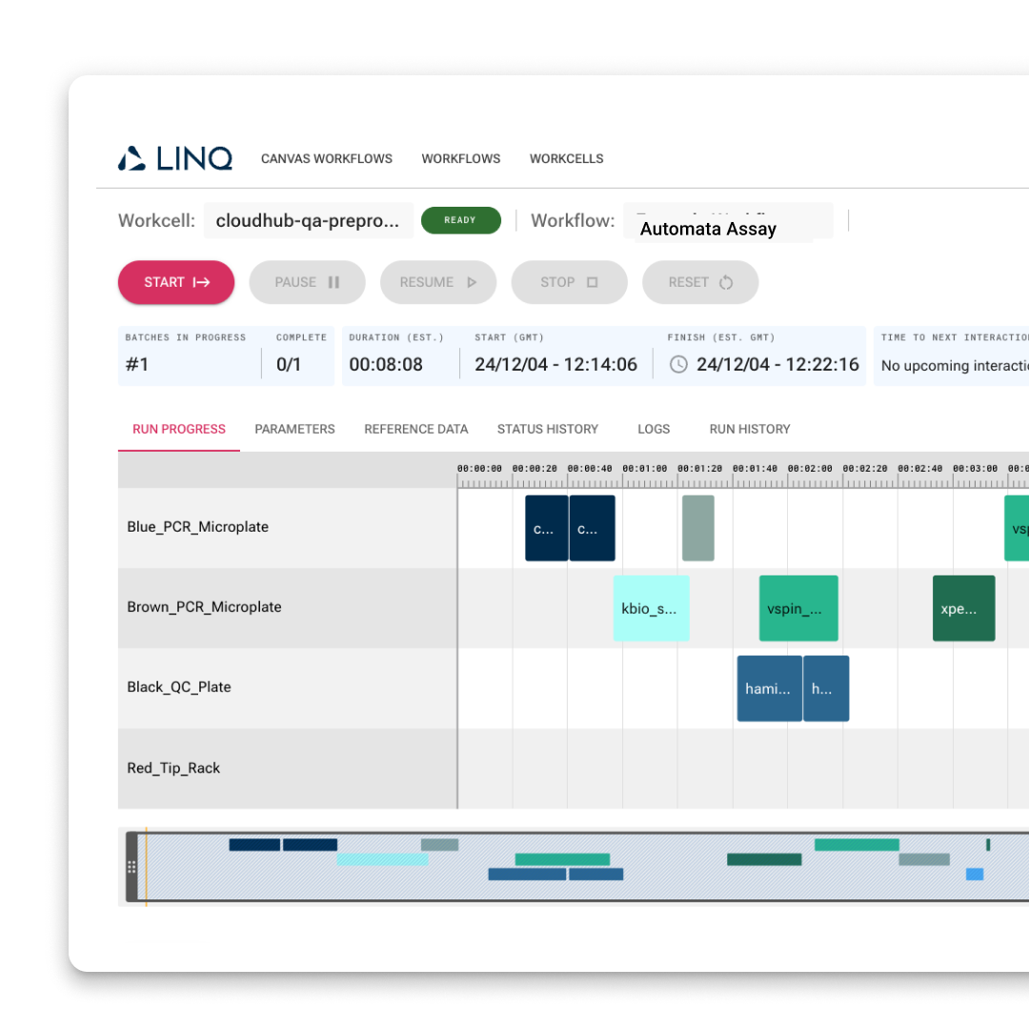Click the first dark navy task block
The image size is (1029, 1029).
(547, 528)
